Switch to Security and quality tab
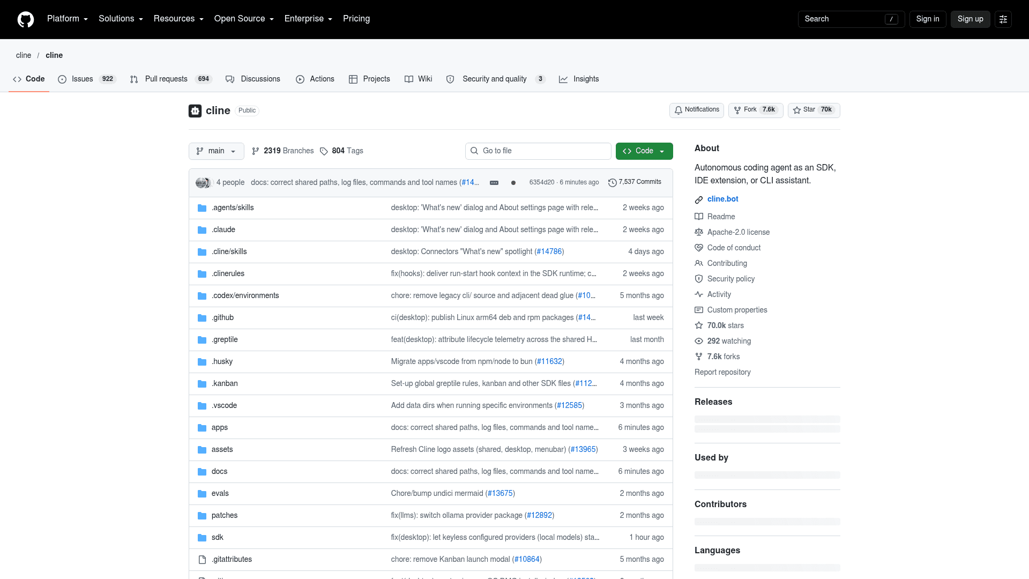Image resolution: width=1029 pixels, height=579 pixels. (496, 79)
